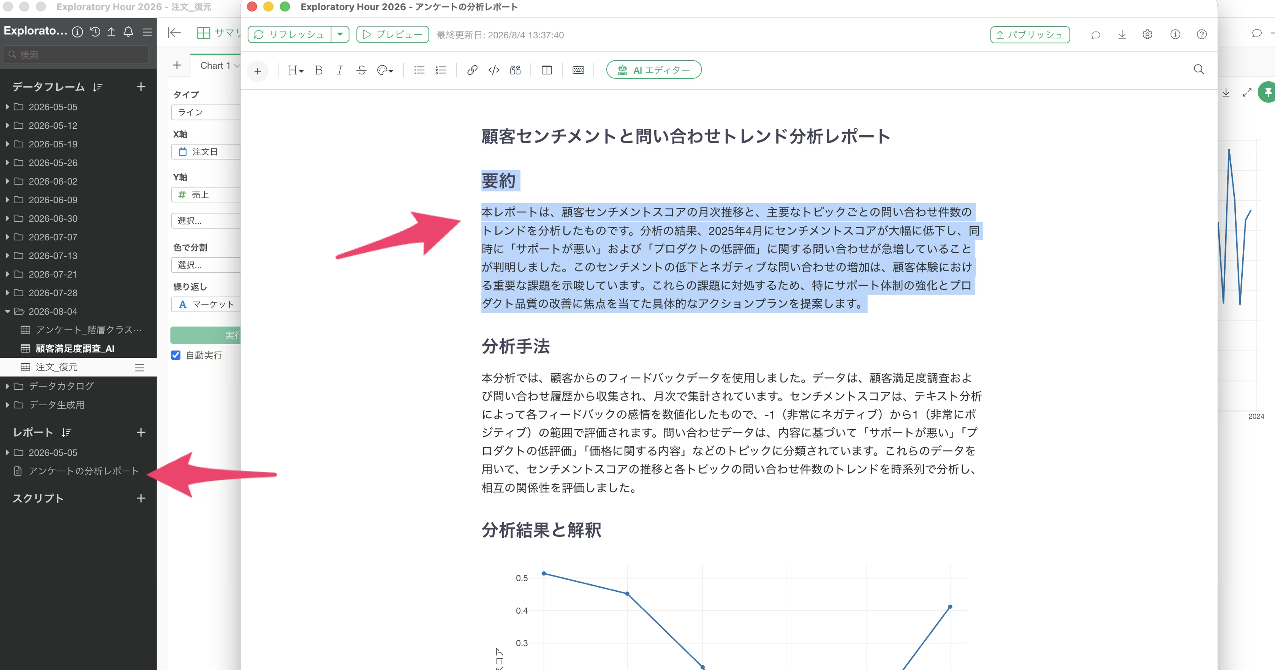This screenshot has width=1275, height=670.
Task: Open 色で分割 column selector
Action: [206, 265]
